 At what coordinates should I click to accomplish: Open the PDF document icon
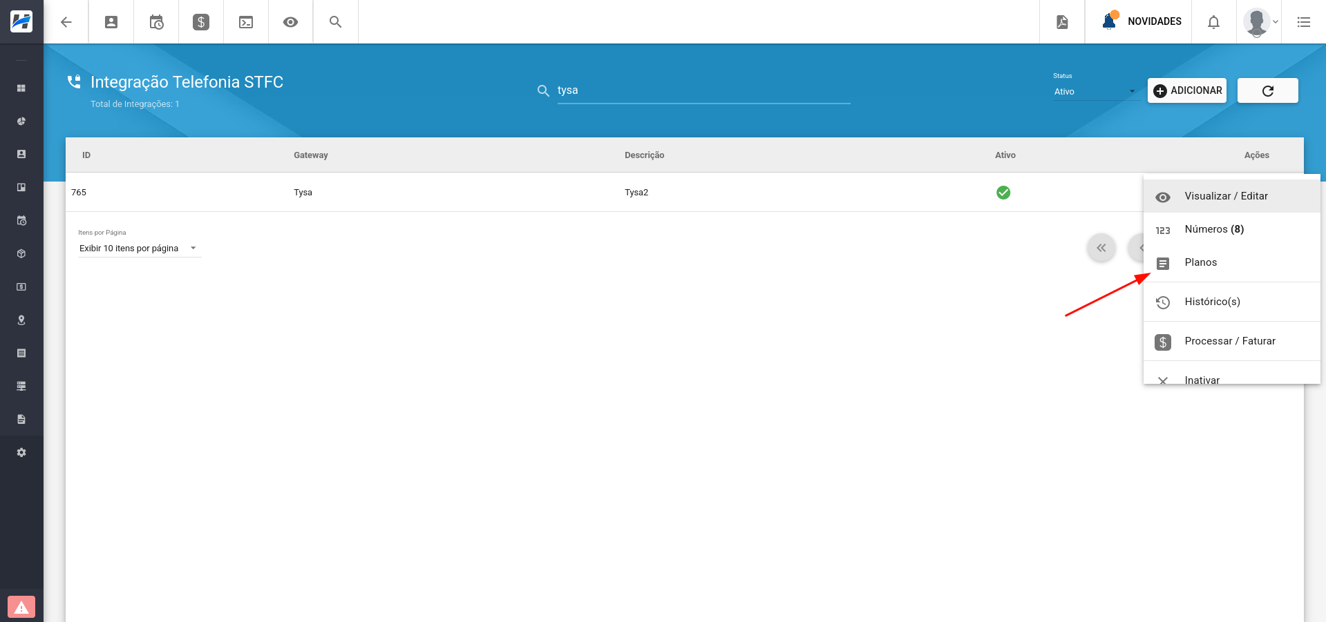tap(1062, 22)
